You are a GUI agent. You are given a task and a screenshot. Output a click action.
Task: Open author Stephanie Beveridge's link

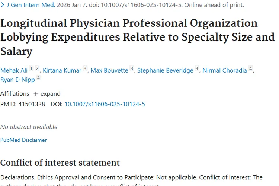coord(165,70)
